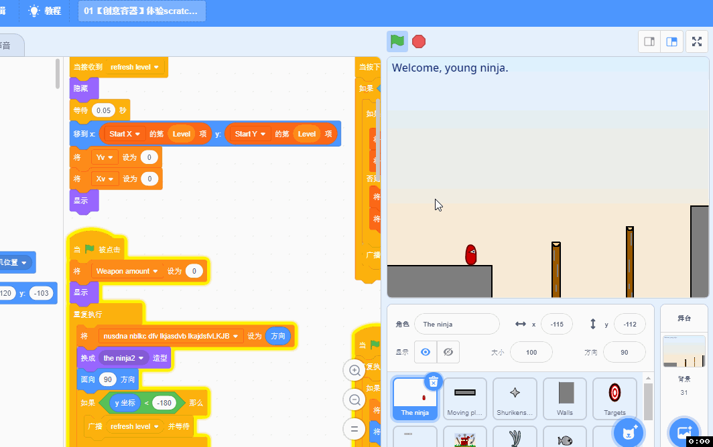Edit the -180 comparison value
The width and height of the screenshot is (713, 447).
click(164, 403)
